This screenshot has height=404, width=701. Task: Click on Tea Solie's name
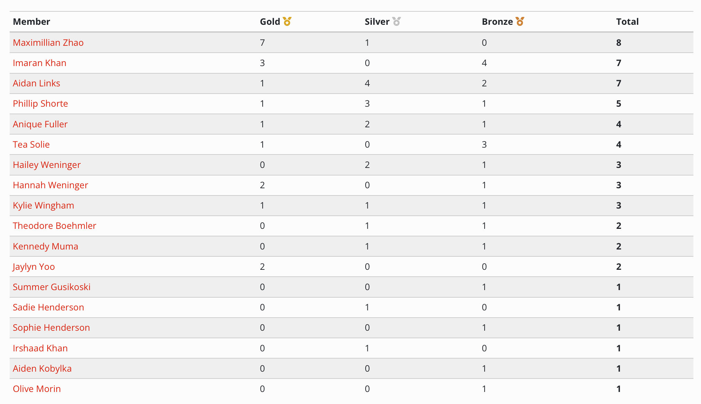[x=31, y=145]
